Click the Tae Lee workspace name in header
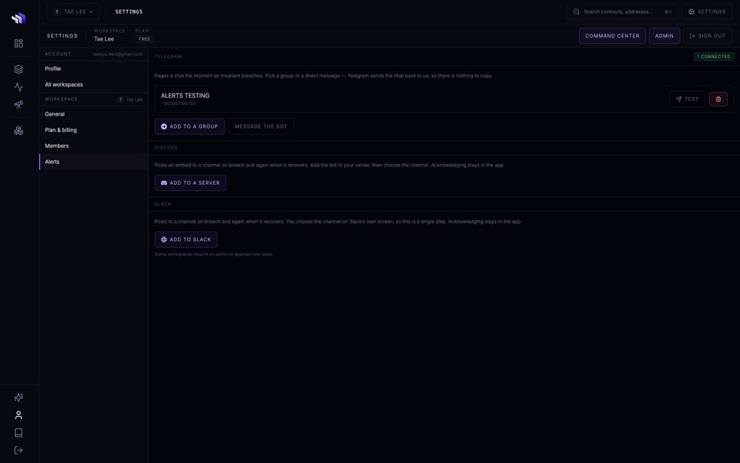Viewport: 740px width, 463px height. 104,39
